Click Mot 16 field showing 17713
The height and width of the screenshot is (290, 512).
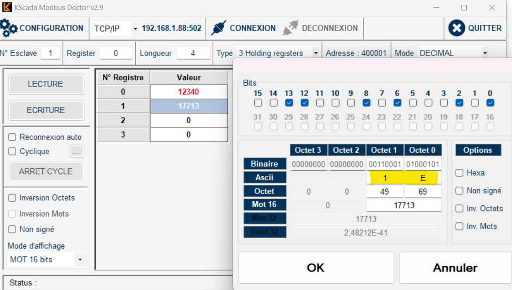[x=404, y=205]
